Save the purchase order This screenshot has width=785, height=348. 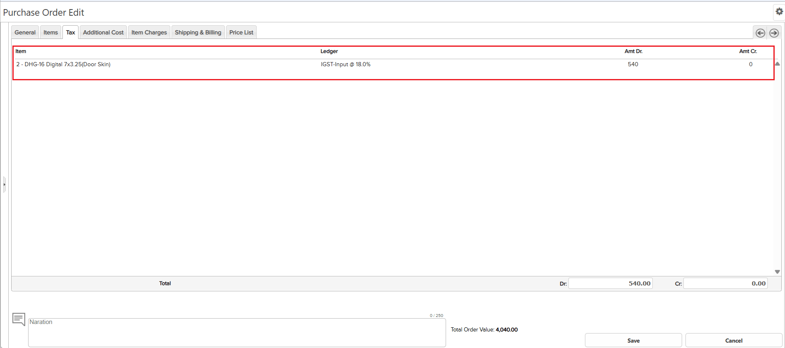[633, 341]
